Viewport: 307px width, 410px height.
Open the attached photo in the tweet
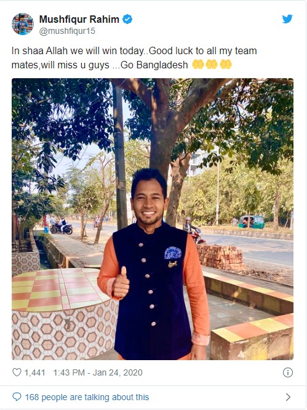[153, 219]
